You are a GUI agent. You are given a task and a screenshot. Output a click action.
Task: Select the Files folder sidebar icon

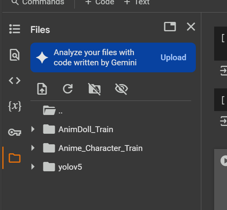[15, 158]
